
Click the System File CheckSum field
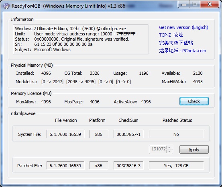pyautogui.click(x=128, y=134)
